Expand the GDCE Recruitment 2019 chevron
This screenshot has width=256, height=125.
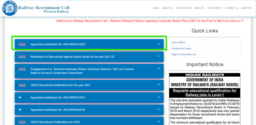coord(158,122)
